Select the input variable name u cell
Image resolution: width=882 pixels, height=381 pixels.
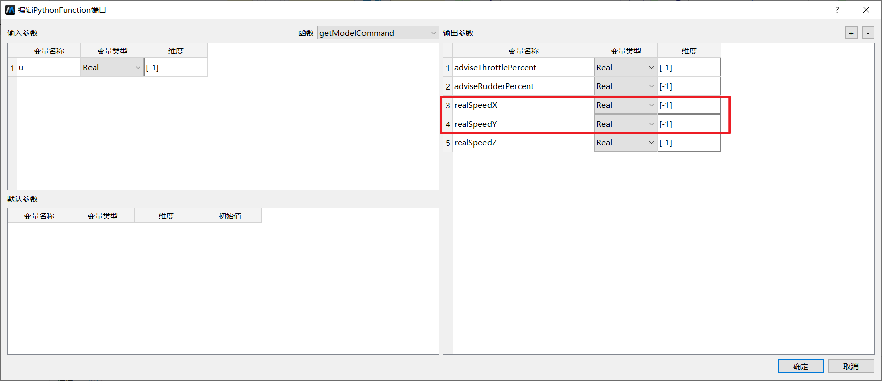49,67
